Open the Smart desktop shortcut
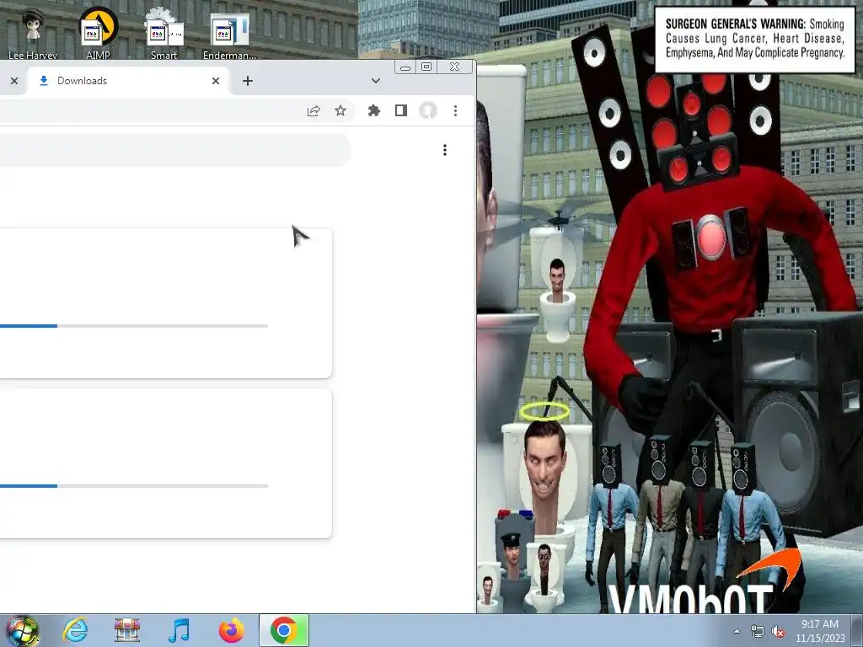Viewport: 863px width, 647px height. coord(164,34)
